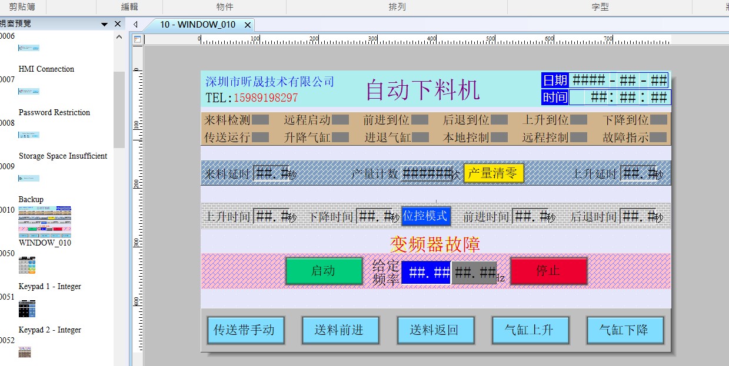The width and height of the screenshot is (729, 366).
Task: Select the window 0010 thumbnail preview
Action: coord(45,221)
